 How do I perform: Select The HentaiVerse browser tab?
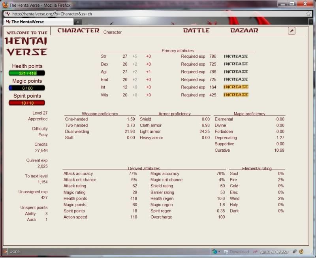pos(38,22)
